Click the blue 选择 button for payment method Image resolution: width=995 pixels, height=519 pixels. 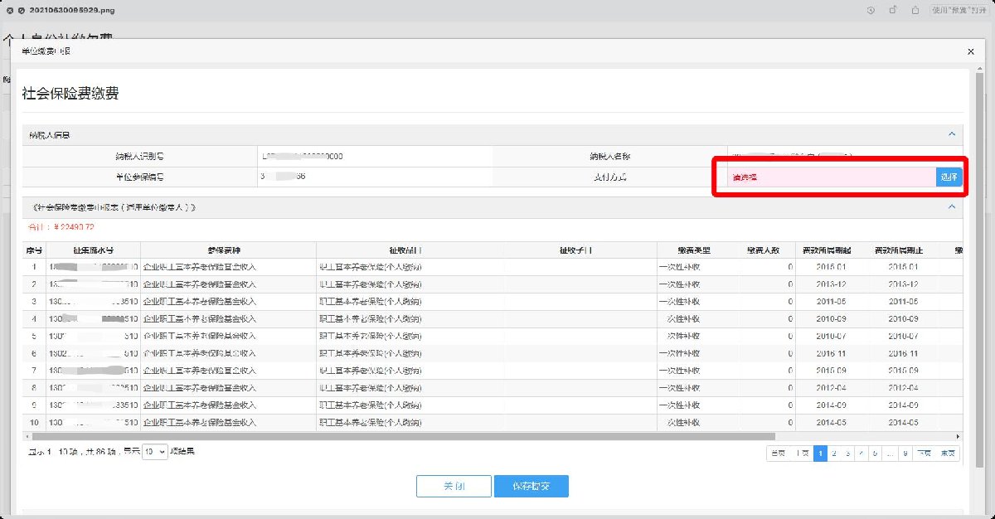coord(949,177)
